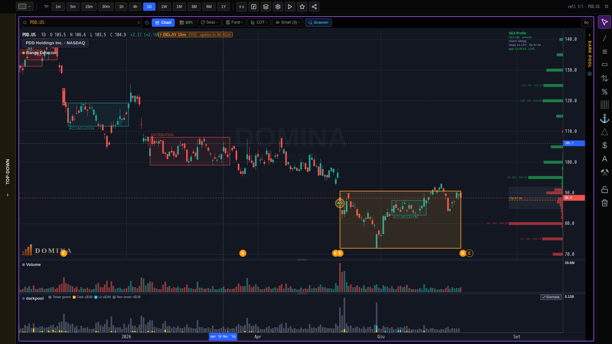
Task: Select the percent tool in sidebar
Action: tap(604, 92)
